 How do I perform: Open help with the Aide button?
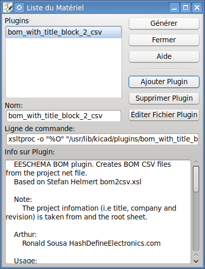tap(164, 56)
